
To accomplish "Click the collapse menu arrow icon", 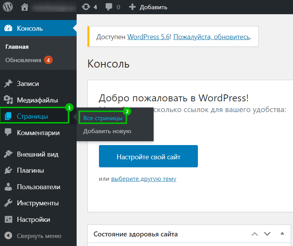I will 8,236.
